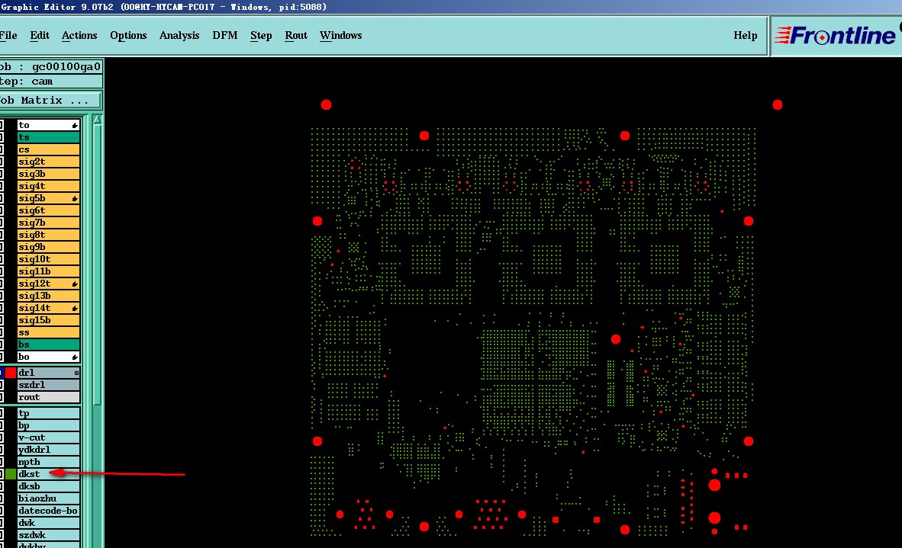Open the Windows menu

(x=341, y=35)
